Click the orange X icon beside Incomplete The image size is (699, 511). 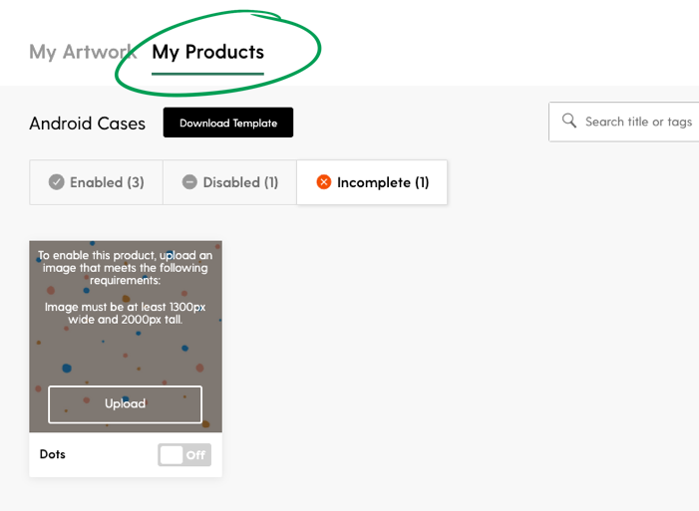pos(324,182)
